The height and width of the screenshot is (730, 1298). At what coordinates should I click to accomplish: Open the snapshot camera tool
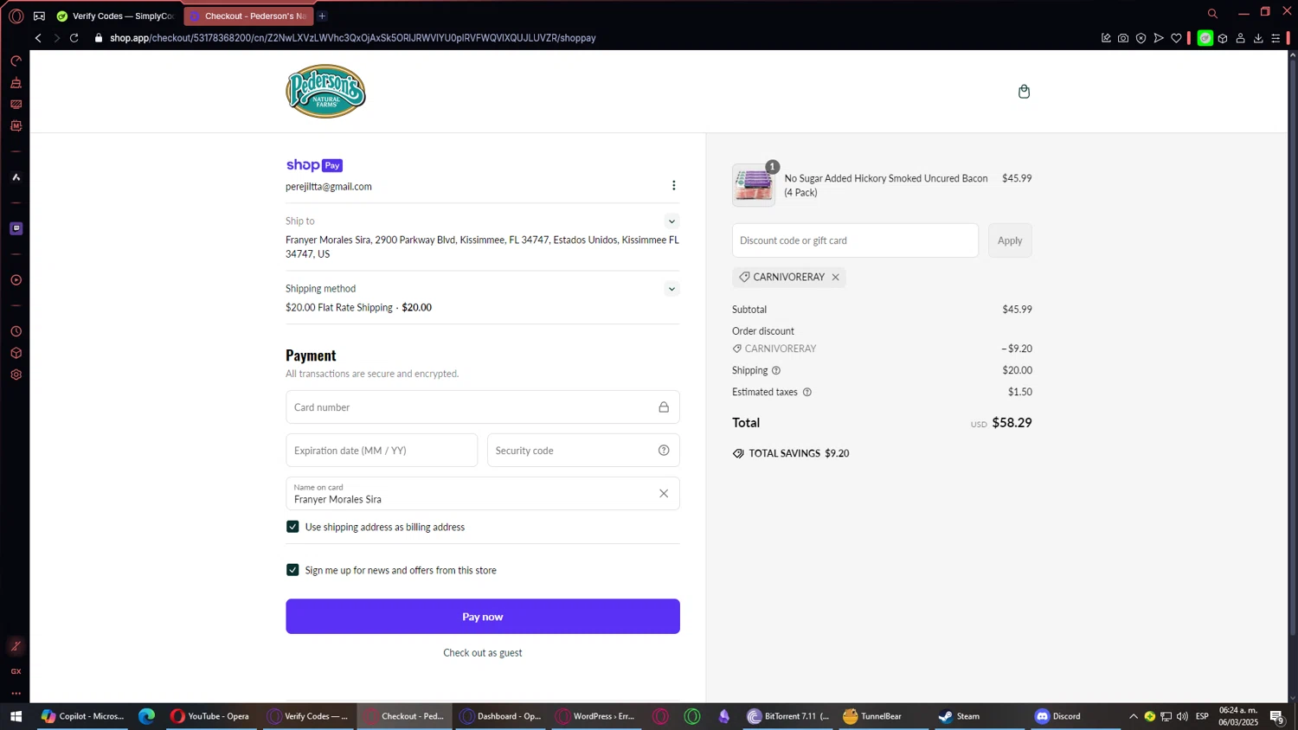point(1123,38)
